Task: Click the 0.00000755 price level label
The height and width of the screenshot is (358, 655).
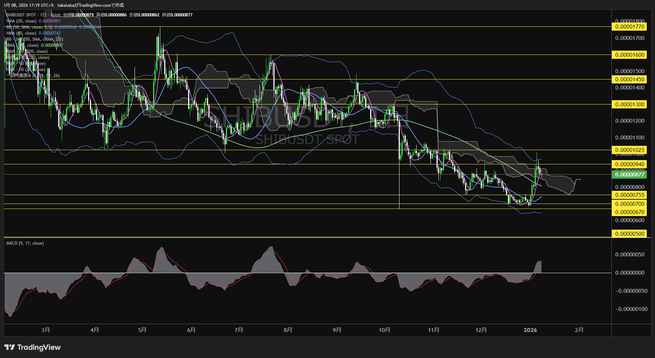Action: (630, 195)
